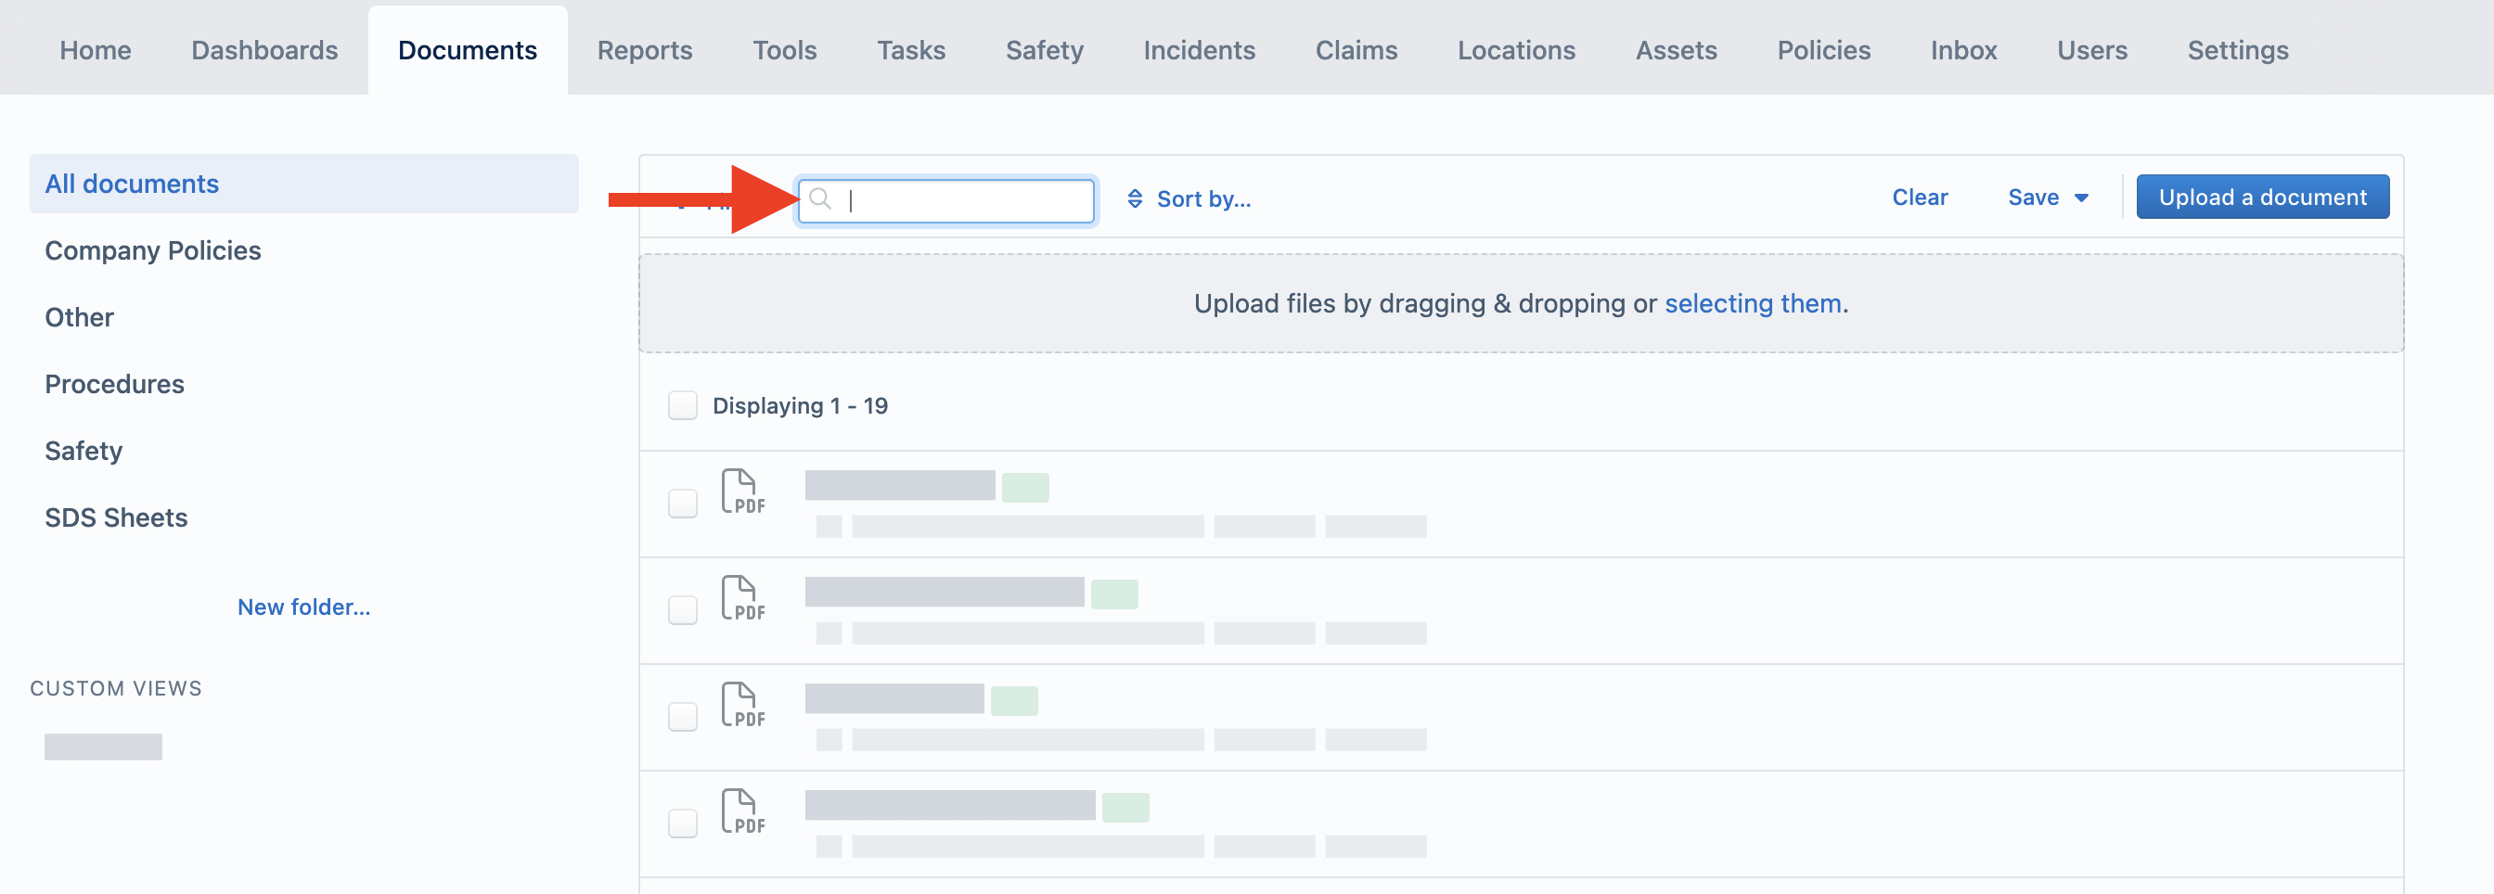Check the fourth document row checkbox

683,824
